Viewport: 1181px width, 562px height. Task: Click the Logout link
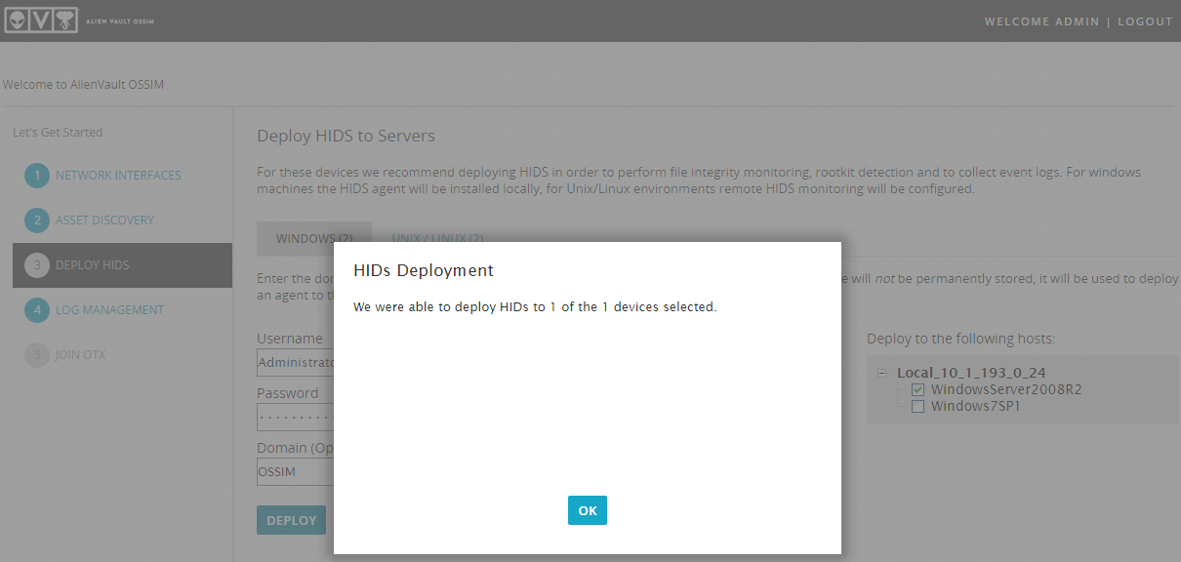coord(1145,21)
